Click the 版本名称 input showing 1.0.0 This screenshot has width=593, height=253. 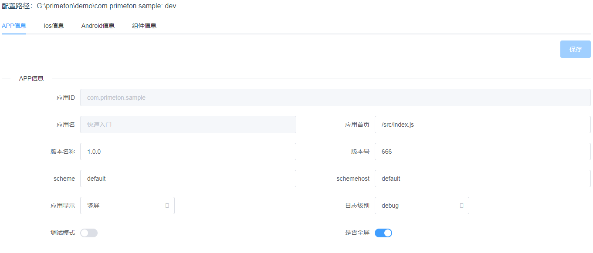[188, 152]
